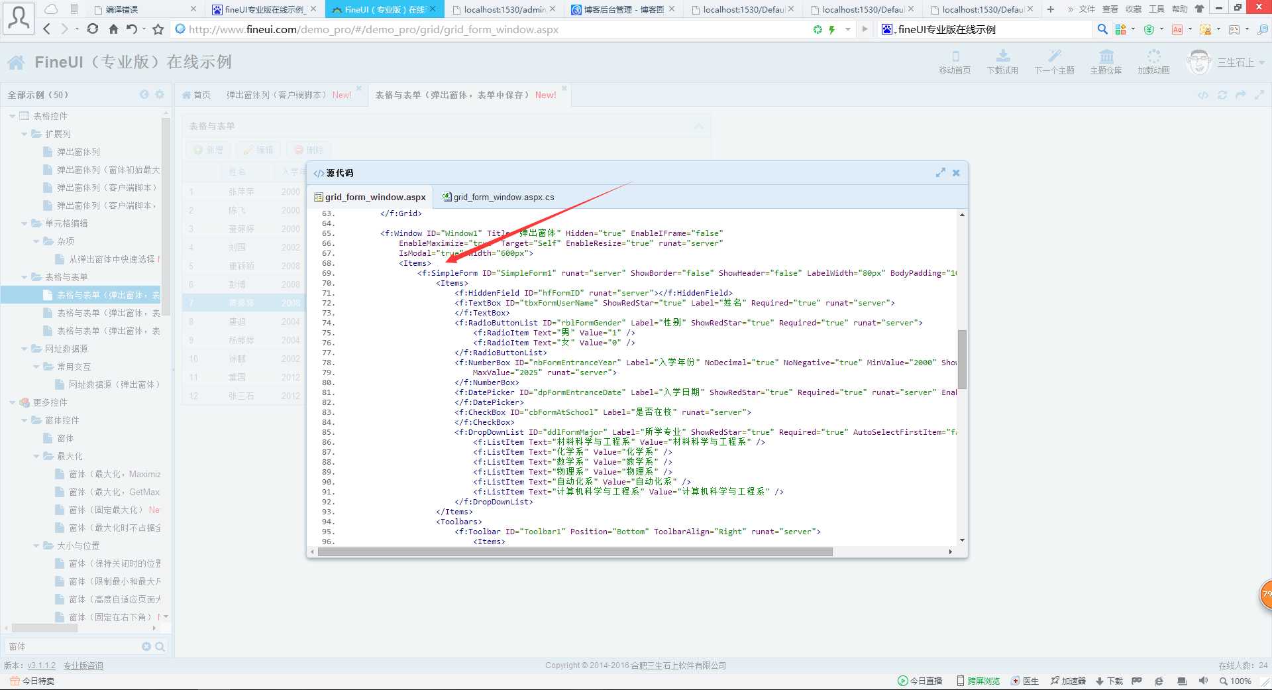Click the 专业版咨询 link

click(x=83, y=665)
